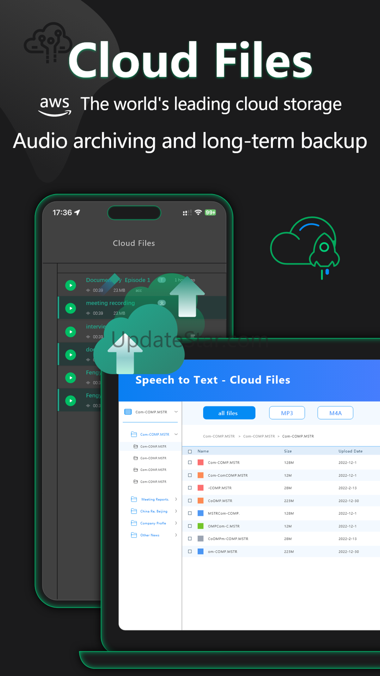This screenshot has height=676, width=380.
Task: Tap the waveform icon in Documentary Episode 1 row
Action: [x=88, y=290]
